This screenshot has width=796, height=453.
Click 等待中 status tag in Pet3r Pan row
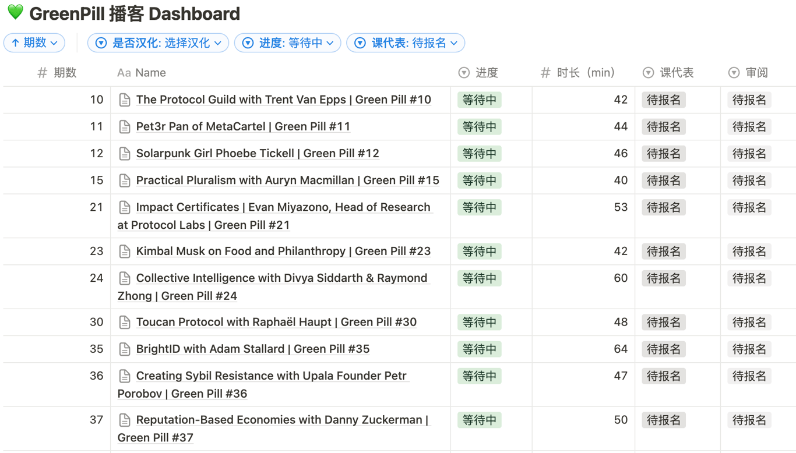click(x=480, y=127)
